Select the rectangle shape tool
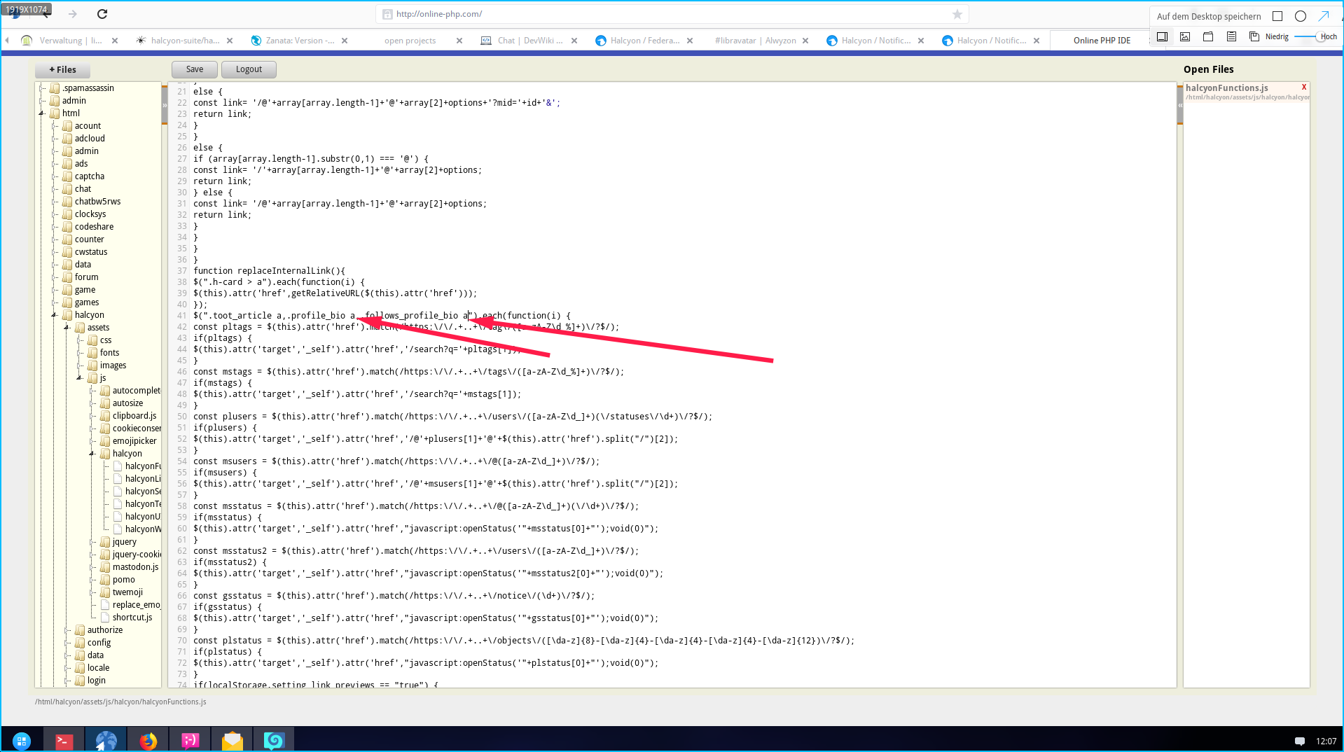The height and width of the screenshot is (752, 1344). 1277,16
